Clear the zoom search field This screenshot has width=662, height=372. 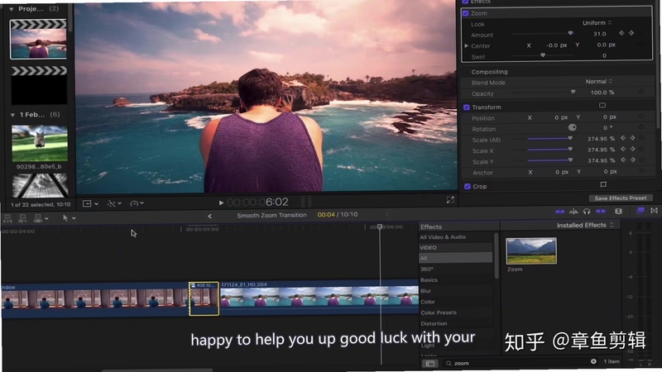click(593, 361)
